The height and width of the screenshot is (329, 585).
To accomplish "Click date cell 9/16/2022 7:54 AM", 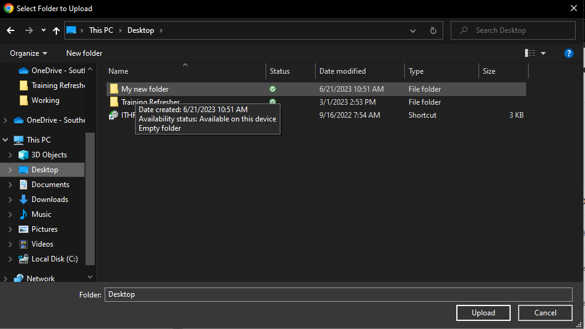I will pyautogui.click(x=350, y=115).
